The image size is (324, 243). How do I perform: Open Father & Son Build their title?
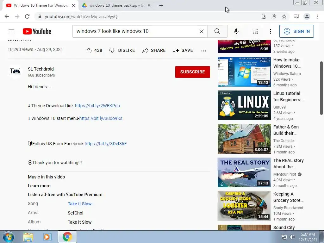tap(286, 130)
